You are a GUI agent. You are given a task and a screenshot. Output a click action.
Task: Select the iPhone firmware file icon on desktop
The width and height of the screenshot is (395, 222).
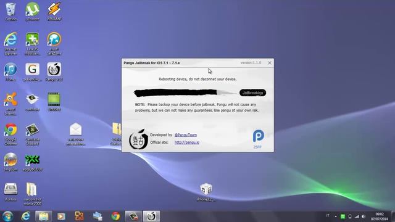[206, 192]
